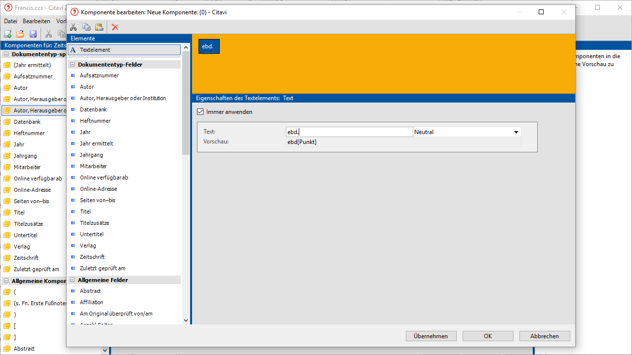
Task: Click the Paste clipboard icon in dialog toolbar
Action: click(x=99, y=27)
